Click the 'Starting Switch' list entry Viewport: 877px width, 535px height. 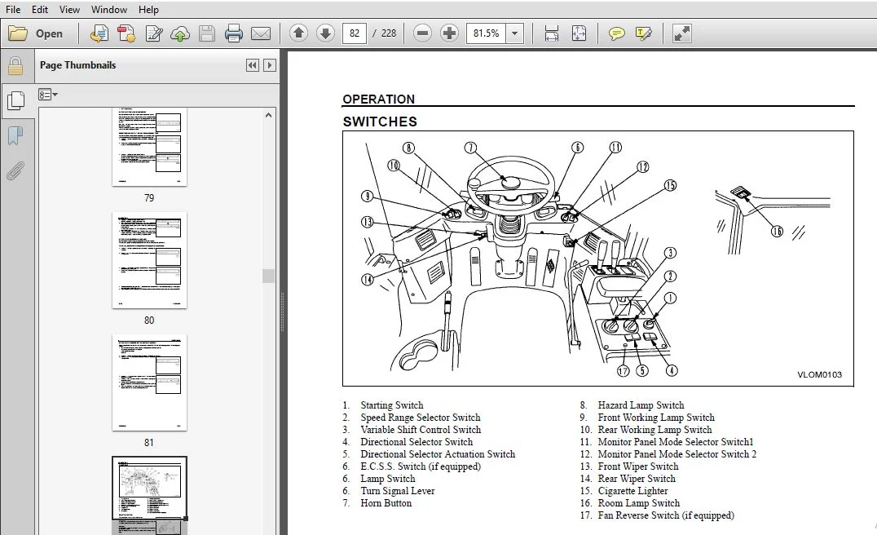pyautogui.click(x=391, y=405)
